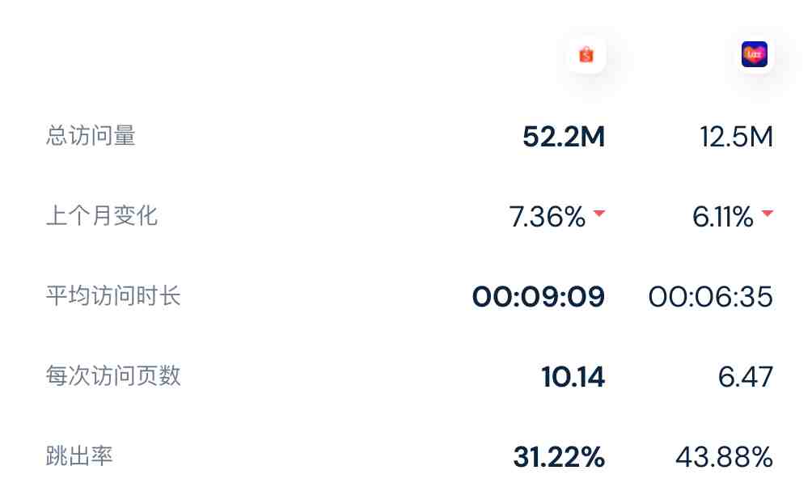Click pages per visit value 10.14
The image size is (812, 500).
click(x=573, y=377)
